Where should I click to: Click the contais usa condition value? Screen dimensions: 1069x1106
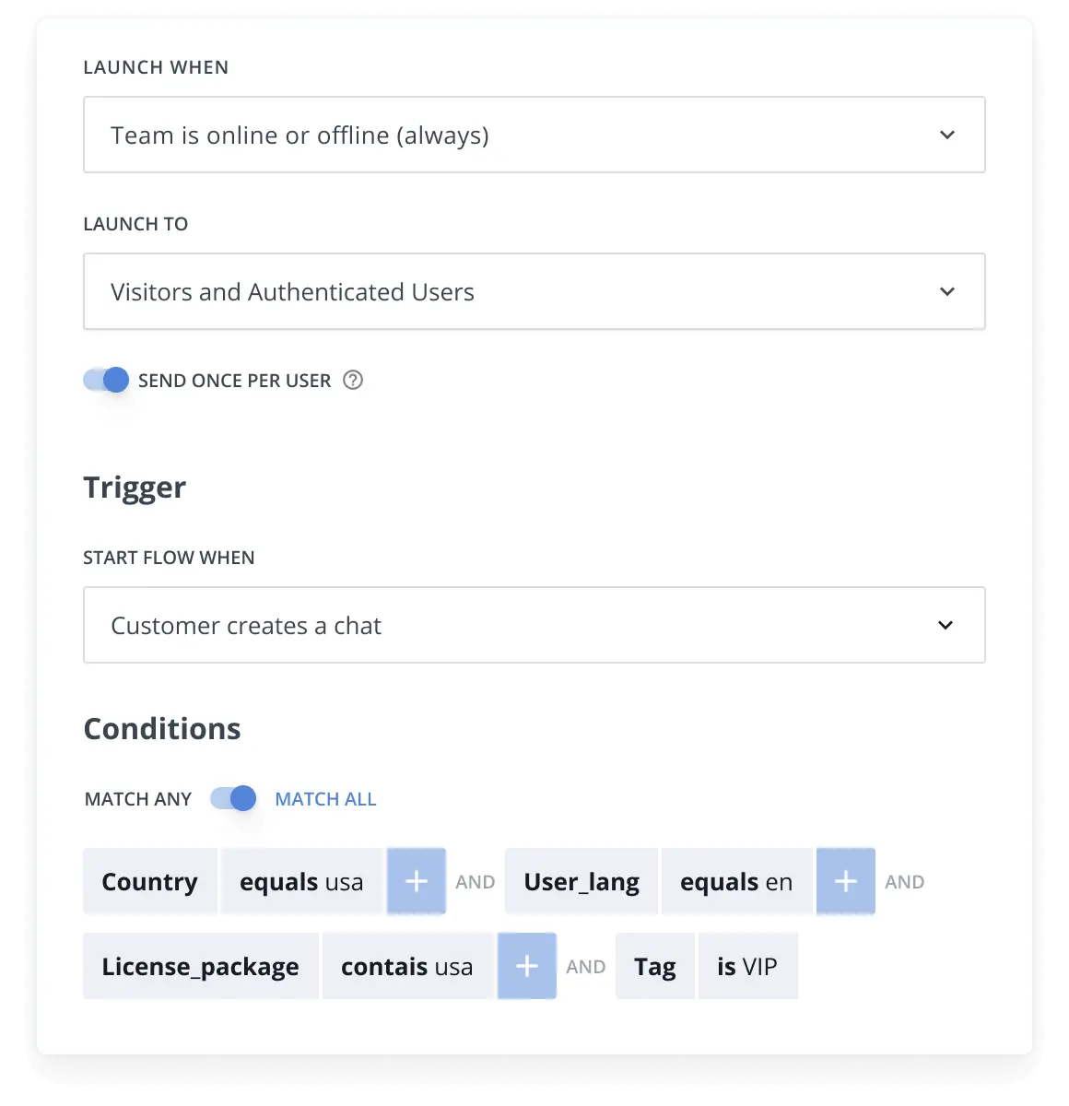(x=406, y=966)
